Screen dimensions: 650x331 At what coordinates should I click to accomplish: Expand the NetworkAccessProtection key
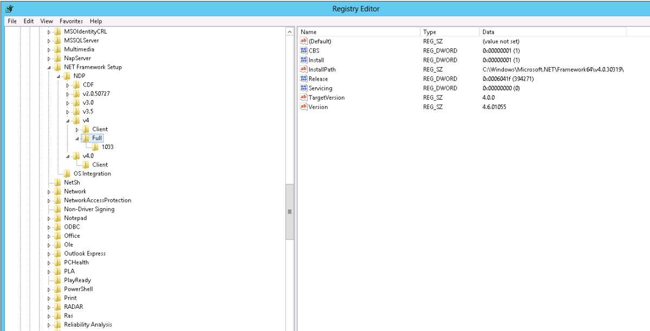(49, 200)
